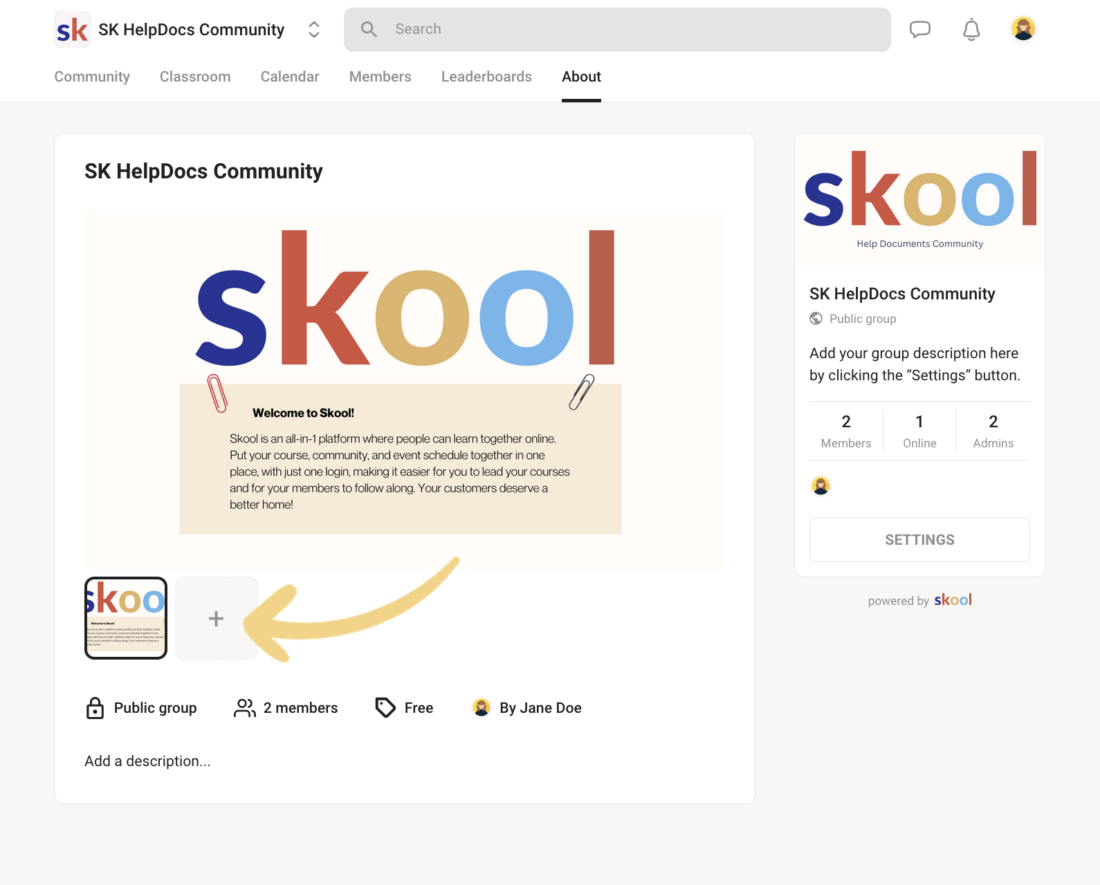Select the Skool cover thumbnail
The image size is (1100, 885).
pyautogui.click(x=126, y=618)
